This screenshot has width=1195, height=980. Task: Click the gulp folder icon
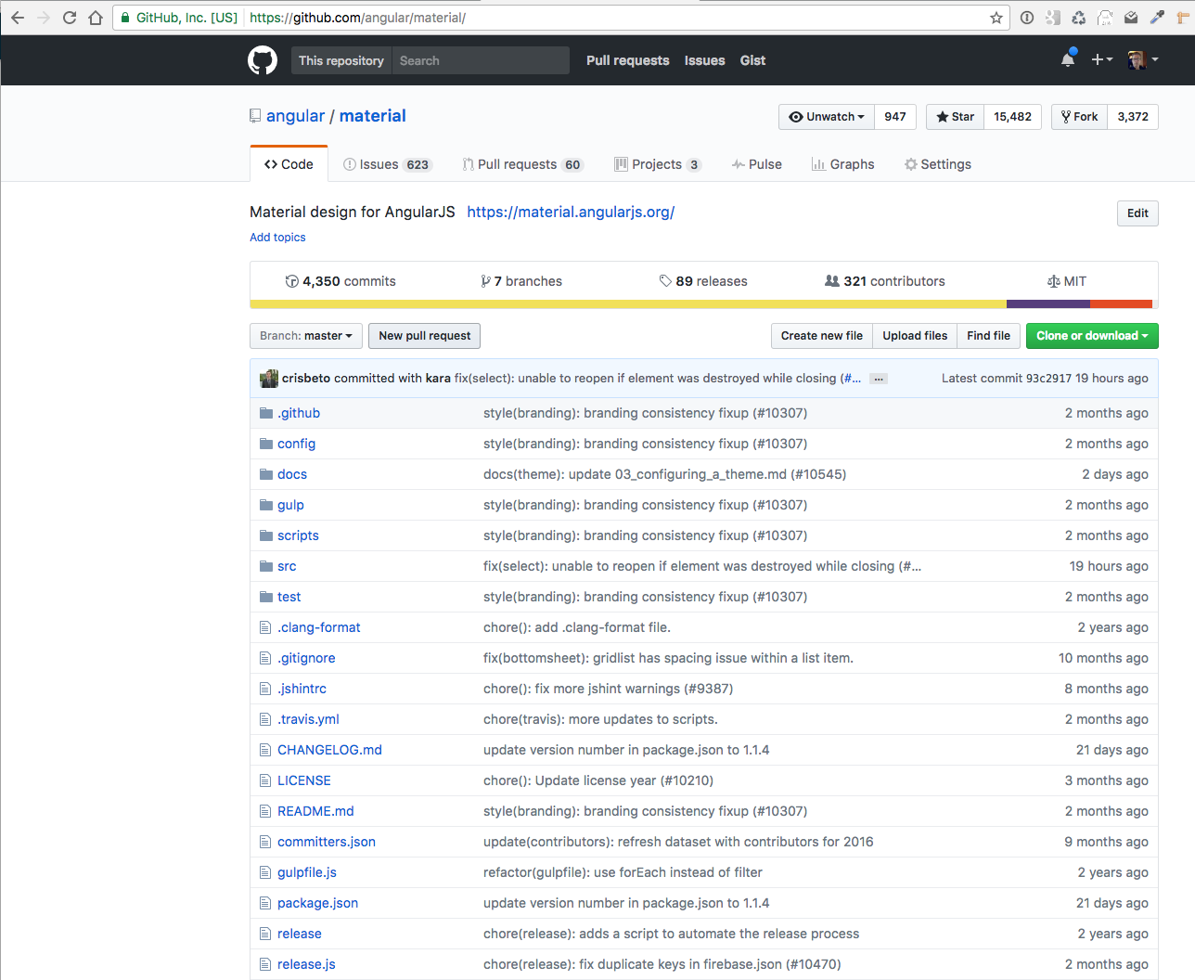pos(266,505)
